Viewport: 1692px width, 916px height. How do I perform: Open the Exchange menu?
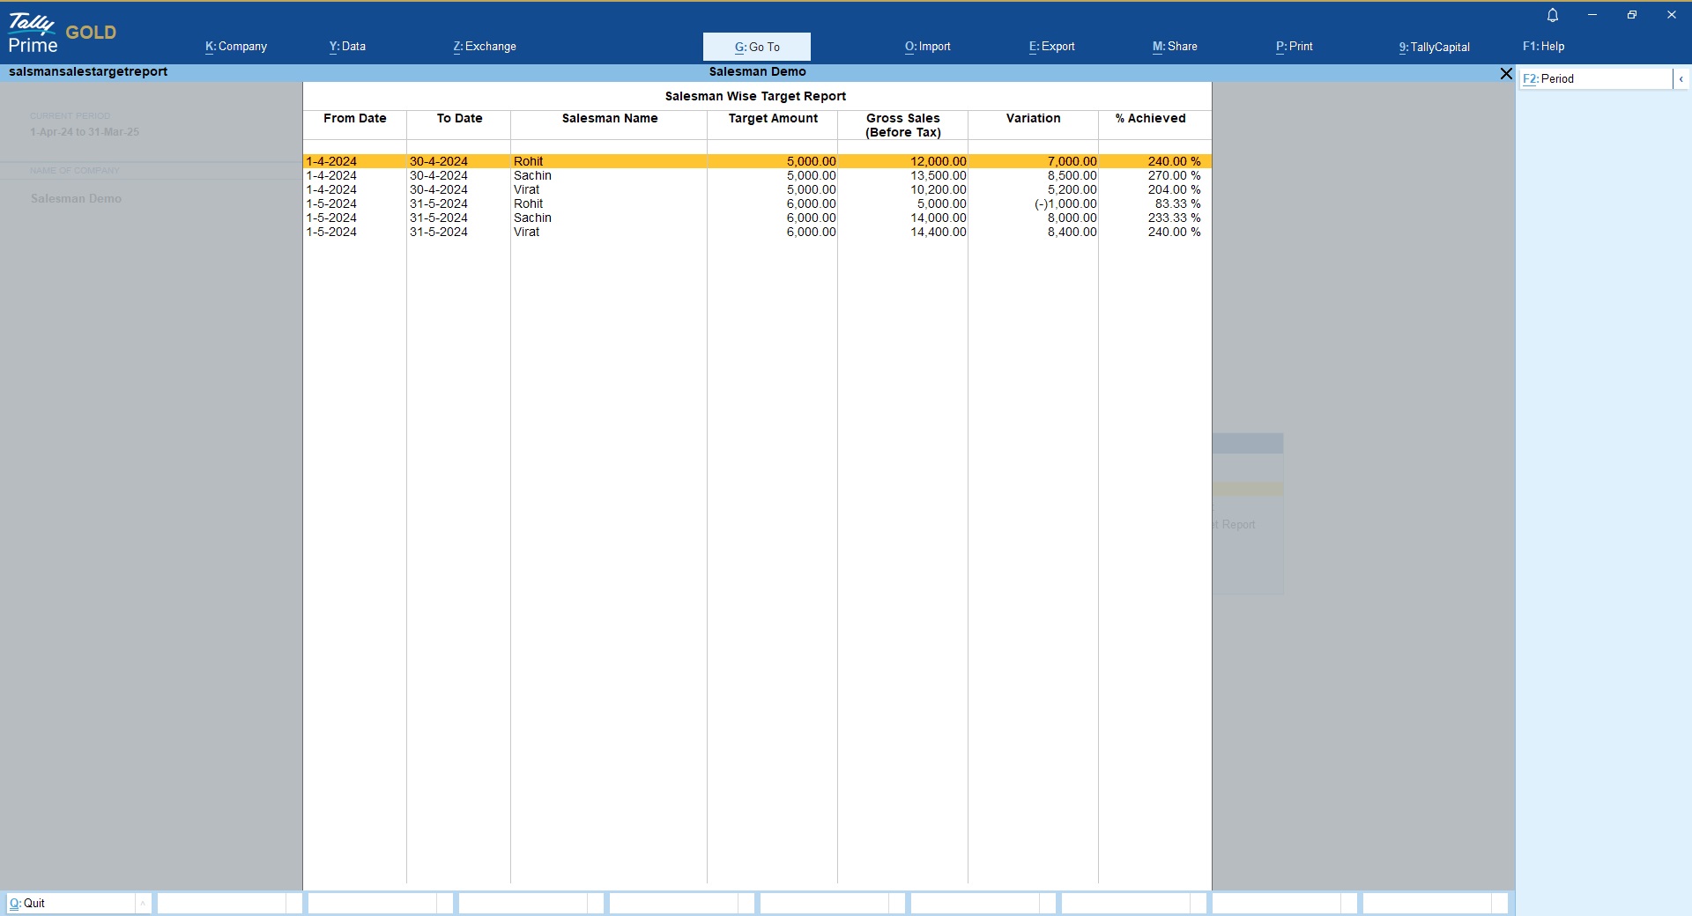coord(485,47)
